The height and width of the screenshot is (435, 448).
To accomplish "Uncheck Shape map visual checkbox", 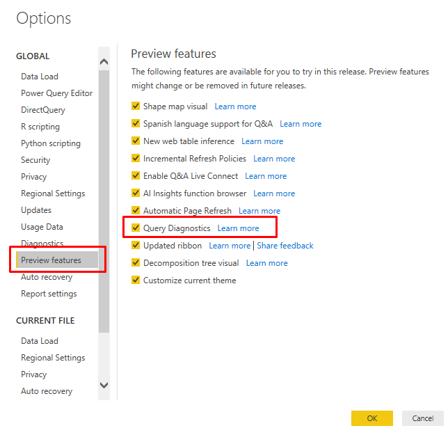I will click(136, 106).
